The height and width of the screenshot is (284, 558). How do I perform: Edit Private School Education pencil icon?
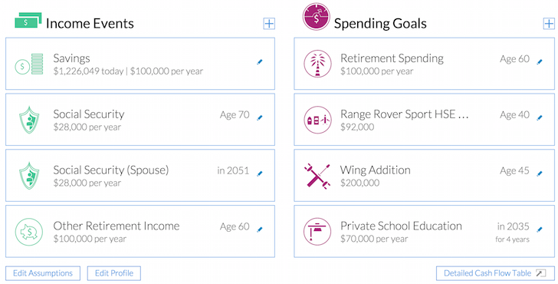[540, 230]
